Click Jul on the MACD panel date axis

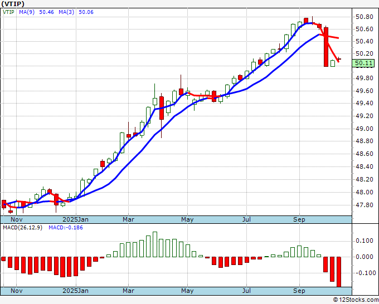[246, 291]
